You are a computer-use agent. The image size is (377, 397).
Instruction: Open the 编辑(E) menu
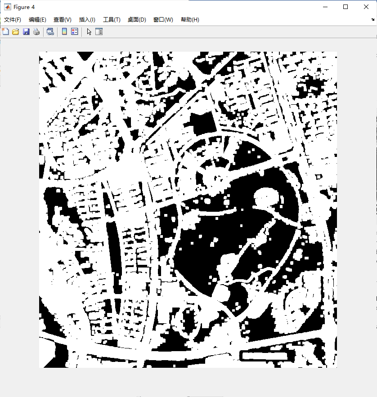(37, 20)
